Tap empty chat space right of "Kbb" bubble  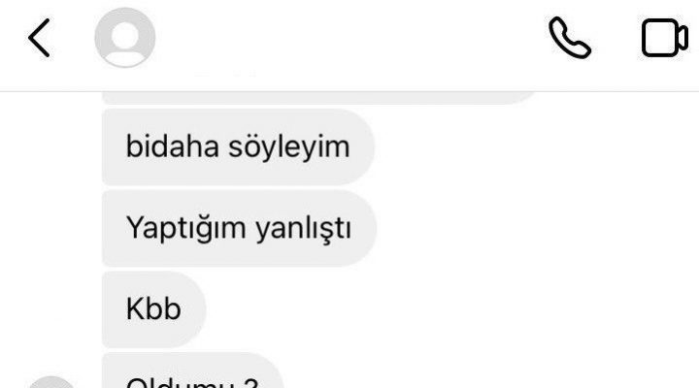point(446,309)
